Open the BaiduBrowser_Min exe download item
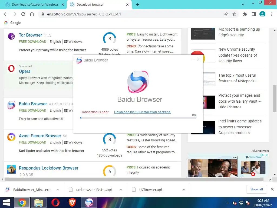 pos(28,190)
